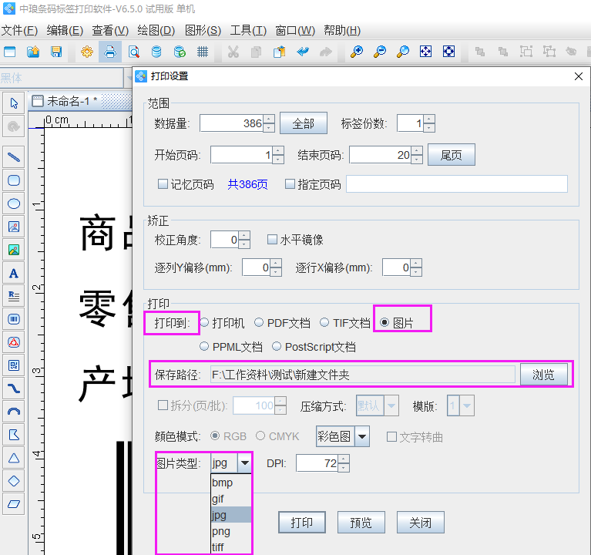Click the 关闭 button

pyautogui.click(x=420, y=522)
